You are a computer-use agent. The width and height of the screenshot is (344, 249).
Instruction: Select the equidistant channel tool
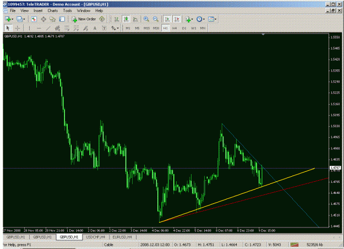coord(57,28)
